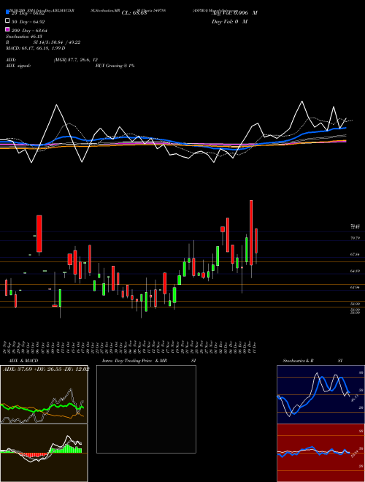Select the '50 Day = 64.92' legend text

[x=28, y=22]
